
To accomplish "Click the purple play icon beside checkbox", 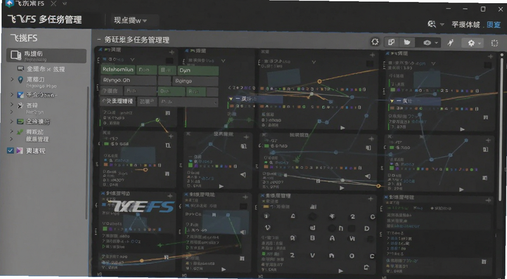I will click(20, 151).
